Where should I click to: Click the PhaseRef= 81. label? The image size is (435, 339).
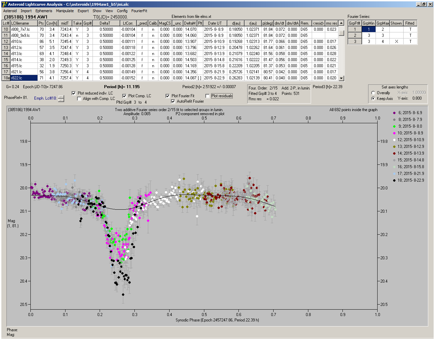click(x=16, y=97)
